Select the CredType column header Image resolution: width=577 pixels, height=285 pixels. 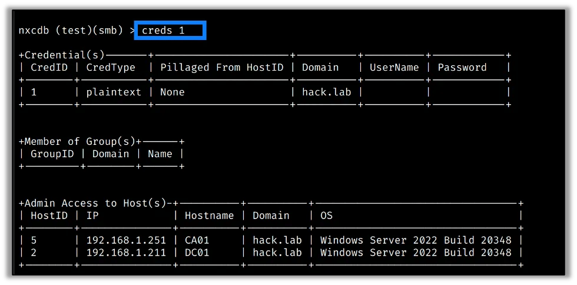(x=111, y=67)
